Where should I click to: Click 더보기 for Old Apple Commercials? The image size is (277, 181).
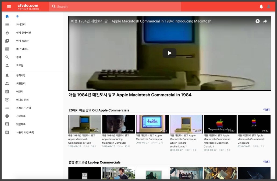click(x=267, y=110)
